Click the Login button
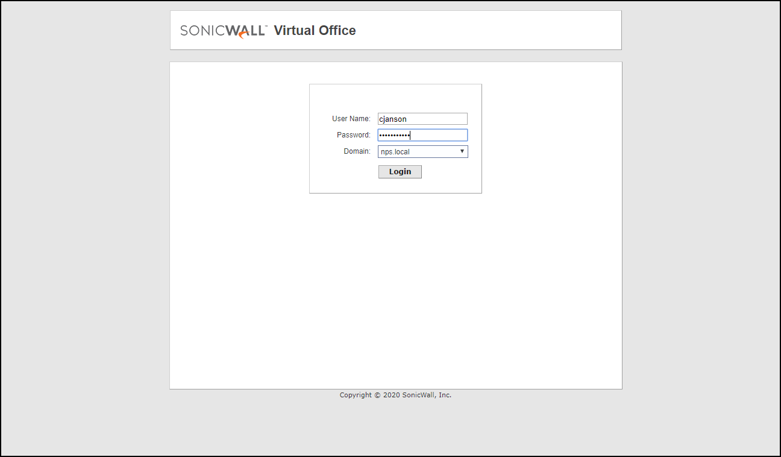 coord(400,172)
